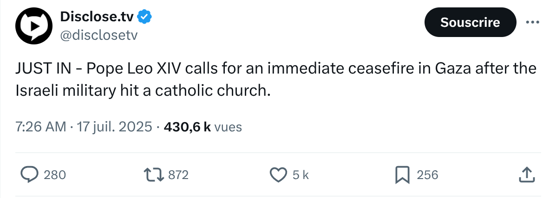
Task: Click the 5 k likes count
Action: pyautogui.click(x=301, y=175)
